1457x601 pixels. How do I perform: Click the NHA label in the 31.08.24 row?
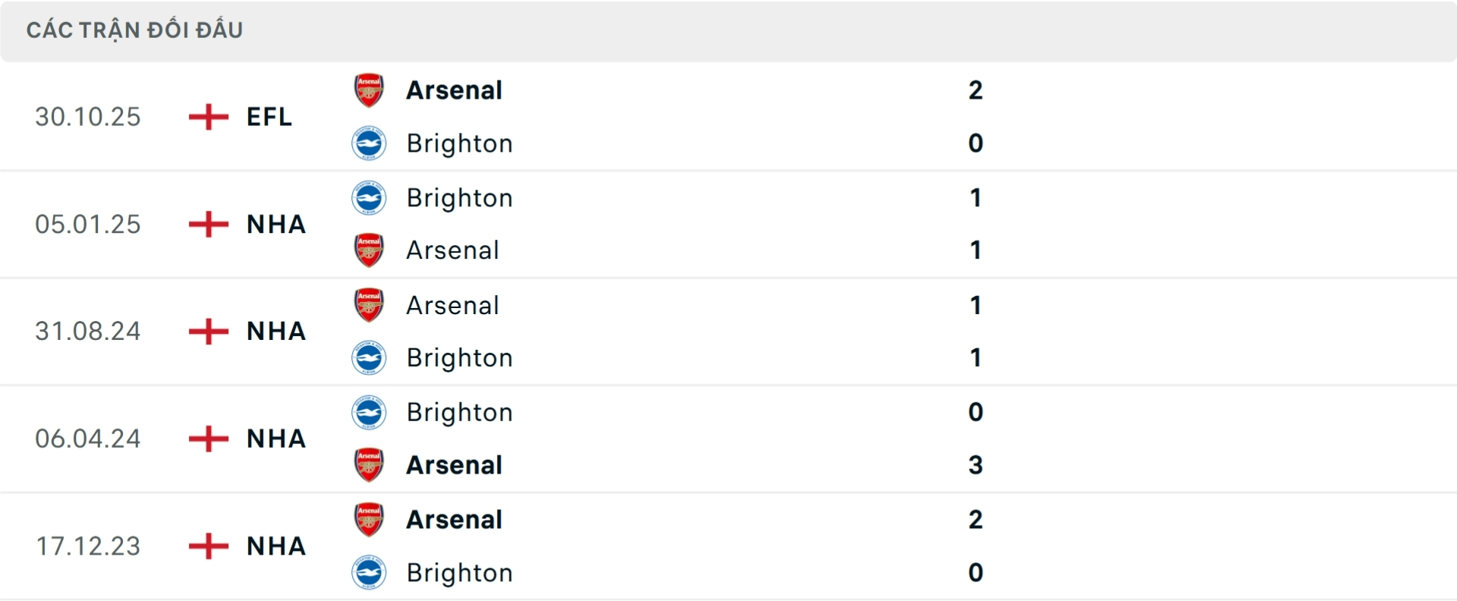tap(275, 332)
